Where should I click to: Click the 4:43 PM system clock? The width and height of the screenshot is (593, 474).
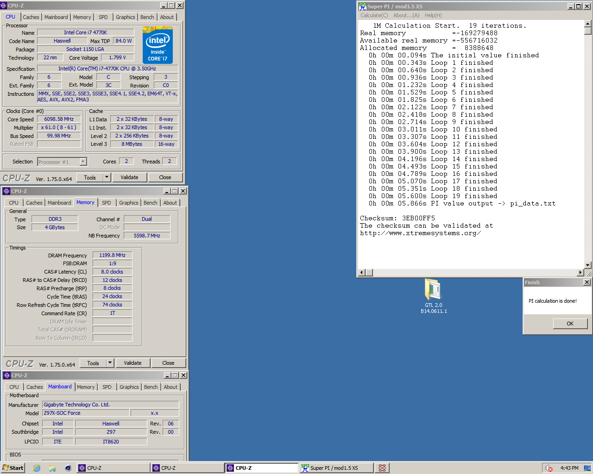(x=569, y=468)
